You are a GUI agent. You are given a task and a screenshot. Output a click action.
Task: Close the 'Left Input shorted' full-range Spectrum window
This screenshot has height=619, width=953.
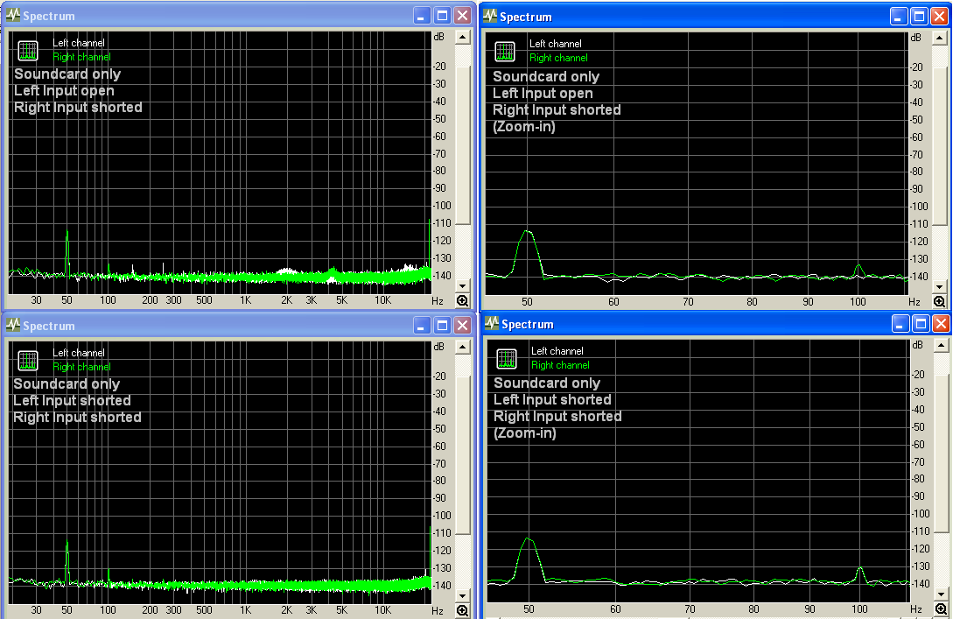pyautogui.click(x=463, y=326)
